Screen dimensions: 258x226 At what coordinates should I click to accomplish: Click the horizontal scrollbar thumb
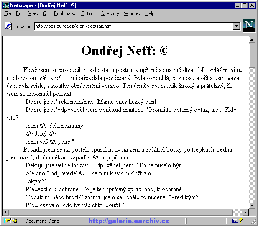click(121, 212)
